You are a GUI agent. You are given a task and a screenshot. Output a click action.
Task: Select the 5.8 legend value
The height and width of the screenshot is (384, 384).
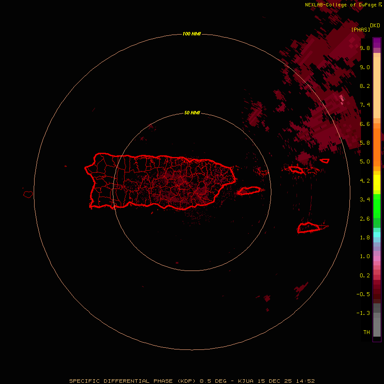coord(365,143)
